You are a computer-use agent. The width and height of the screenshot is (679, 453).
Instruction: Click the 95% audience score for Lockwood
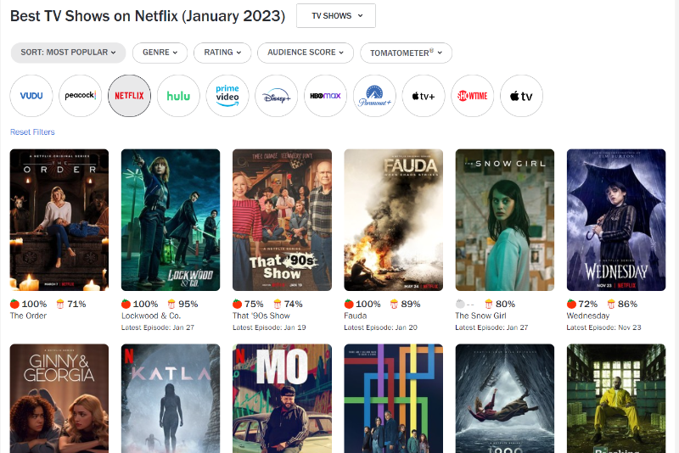(x=188, y=304)
